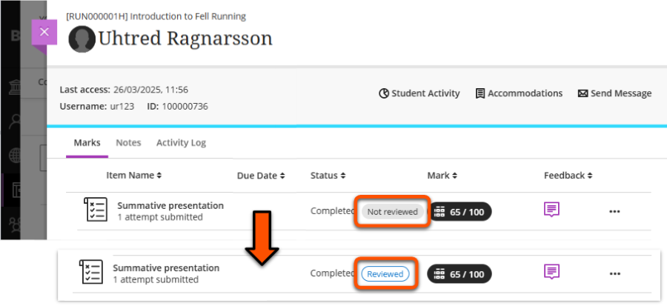Open feedback icon in lower Summative row
The width and height of the screenshot is (667, 306).
pos(551,272)
